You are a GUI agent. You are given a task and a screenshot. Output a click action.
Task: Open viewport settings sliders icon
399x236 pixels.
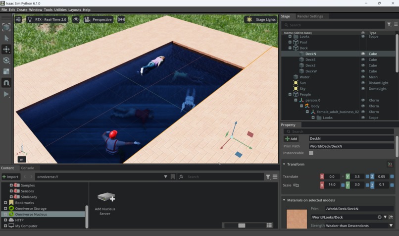(18, 19)
